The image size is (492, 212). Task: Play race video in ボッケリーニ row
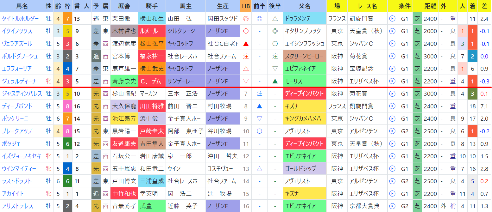click(392, 118)
